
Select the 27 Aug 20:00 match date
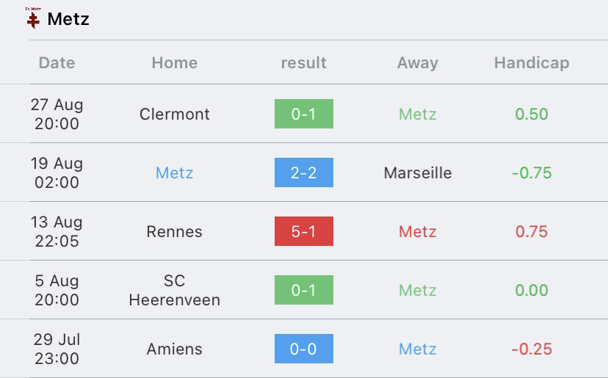(57, 114)
